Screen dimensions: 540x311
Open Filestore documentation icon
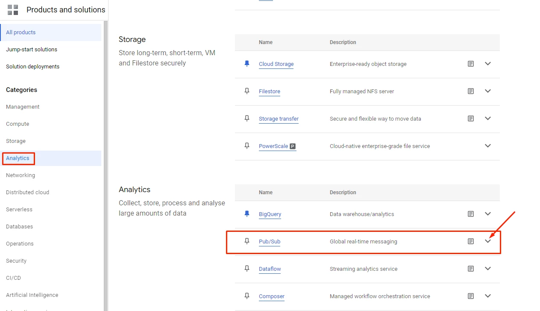pos(470,91)
